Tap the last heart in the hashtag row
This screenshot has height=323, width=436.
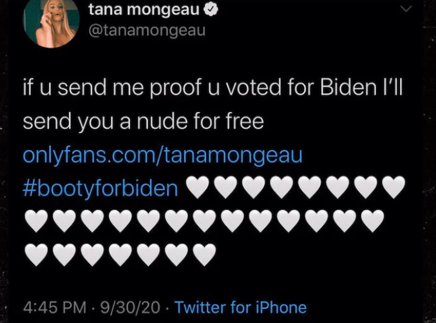coord(393,187)
